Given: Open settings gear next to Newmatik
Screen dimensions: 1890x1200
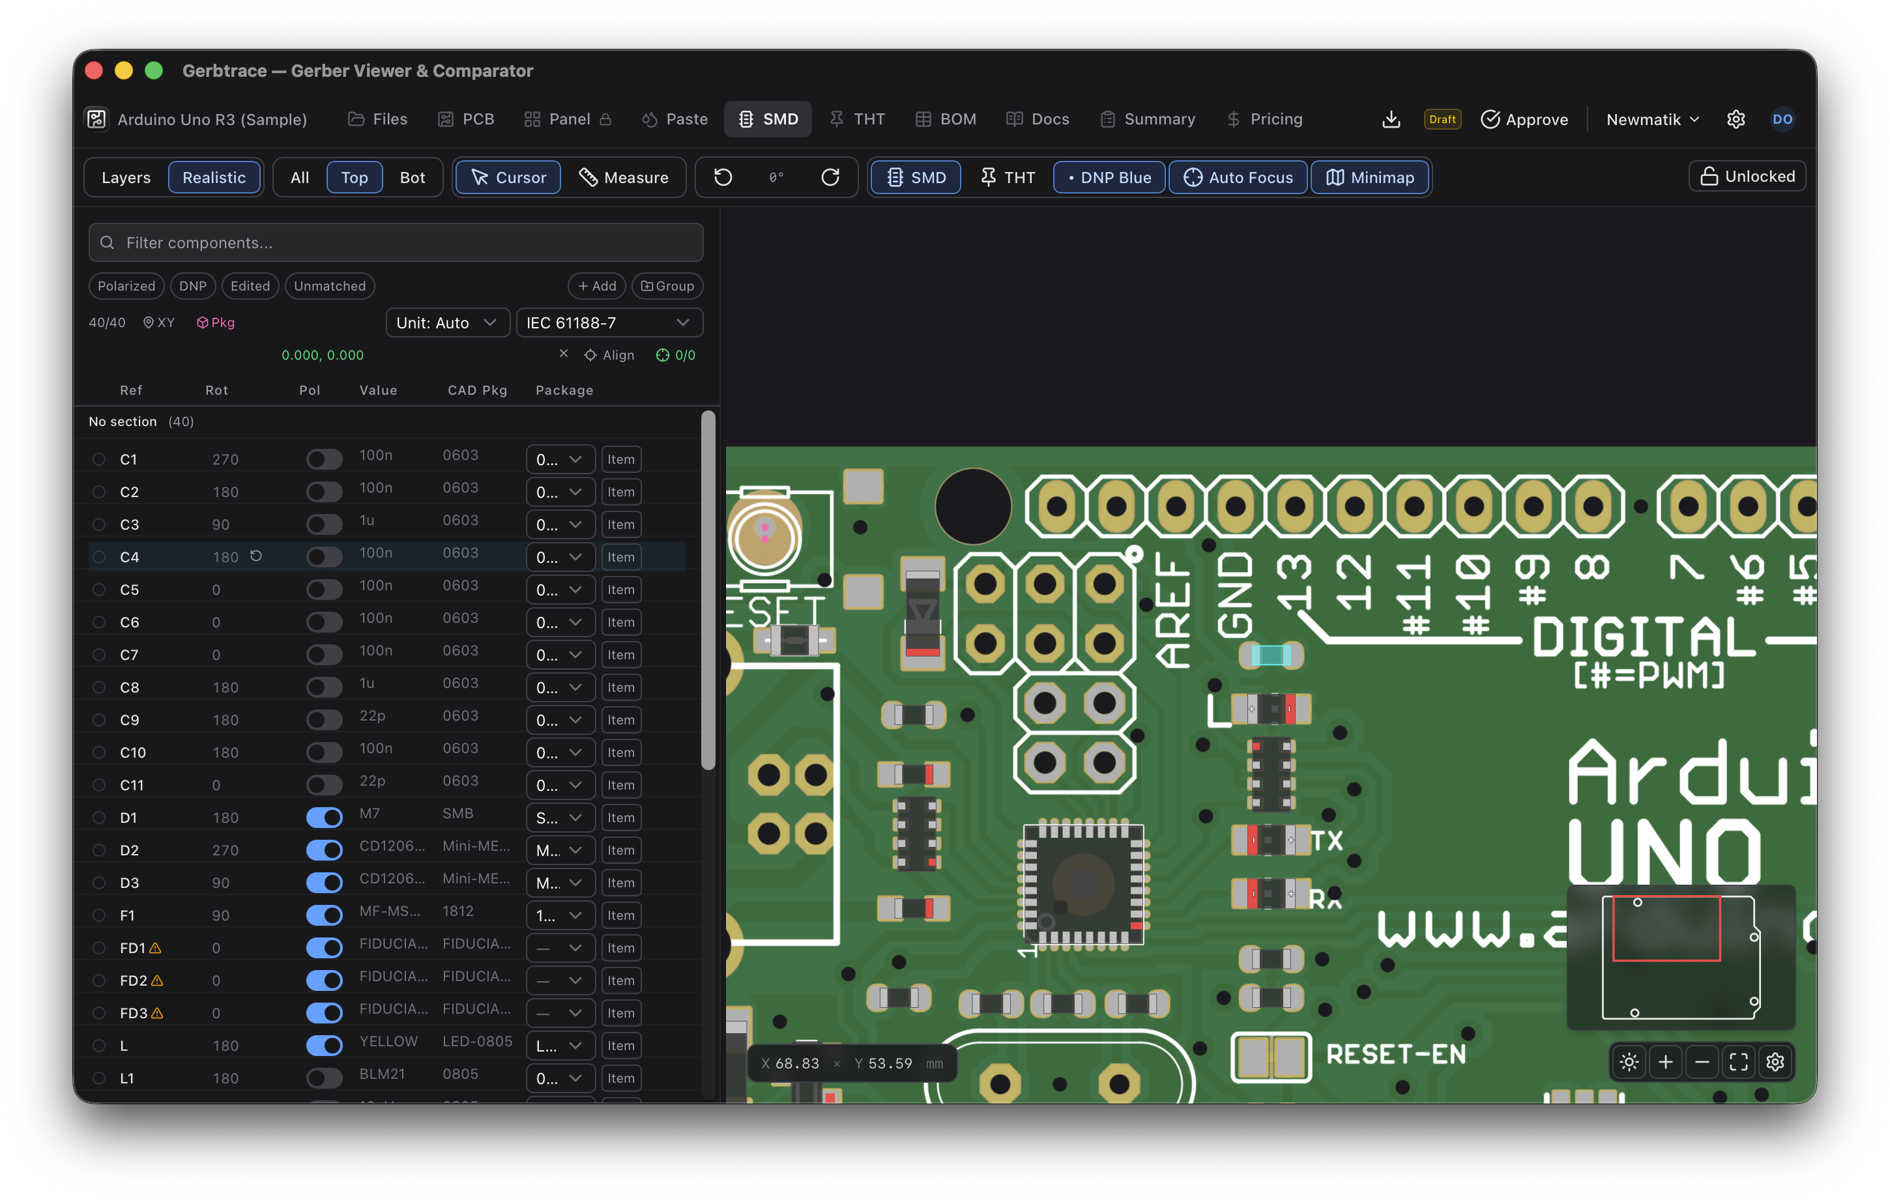Looking at the screenshot, I should coord(1736,119).
